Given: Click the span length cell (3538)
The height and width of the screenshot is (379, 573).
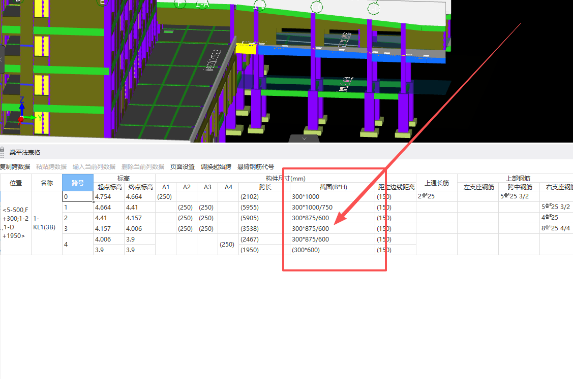Looking at the screenshot, I should (264, 228).
